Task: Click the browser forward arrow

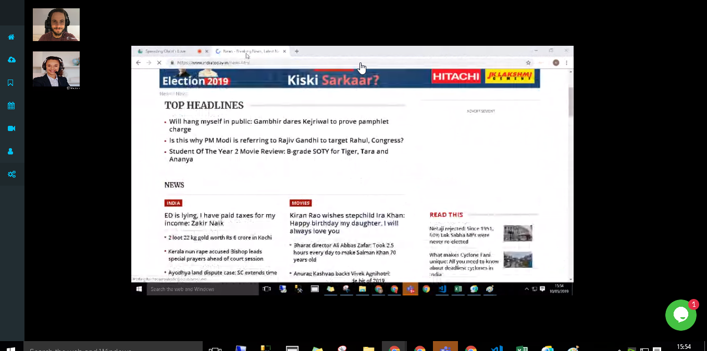Action: click(148, 62)
